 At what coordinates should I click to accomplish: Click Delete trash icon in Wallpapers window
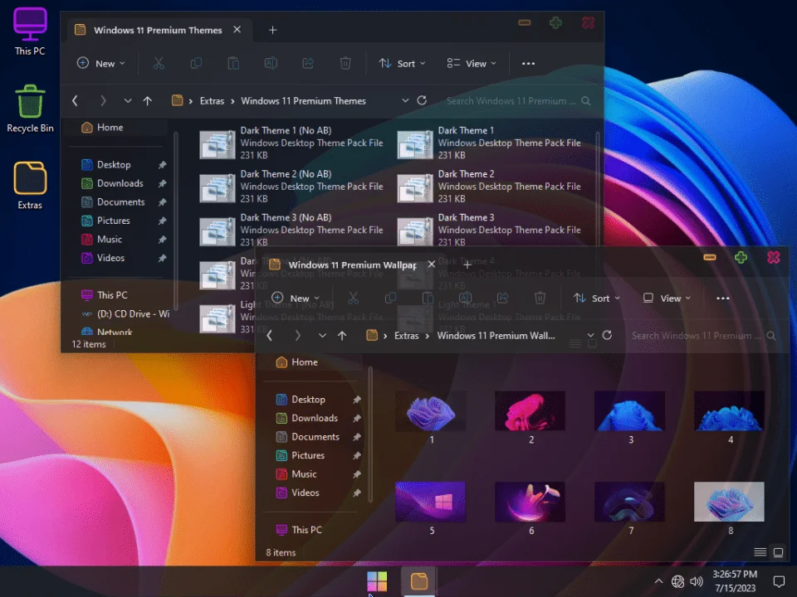540,298
